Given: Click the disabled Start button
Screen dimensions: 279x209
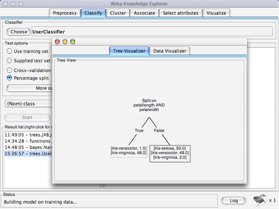Looking at the screenshot, I should point(27,118).
